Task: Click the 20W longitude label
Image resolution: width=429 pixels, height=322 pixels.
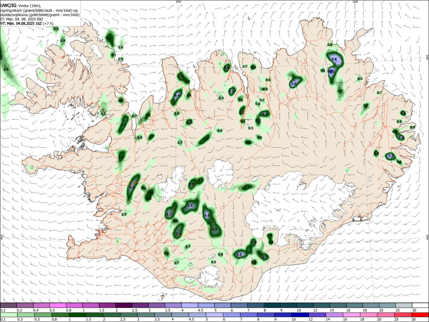Action: click(178, 2)
